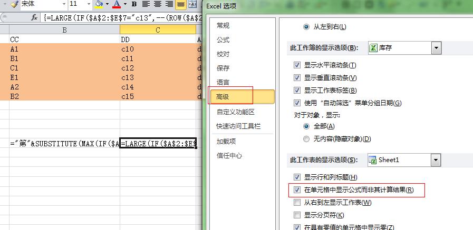The image size is (473, 230).
Task: Click cell with SUBSTITUTE formula
Action: (x=64, y=144)
